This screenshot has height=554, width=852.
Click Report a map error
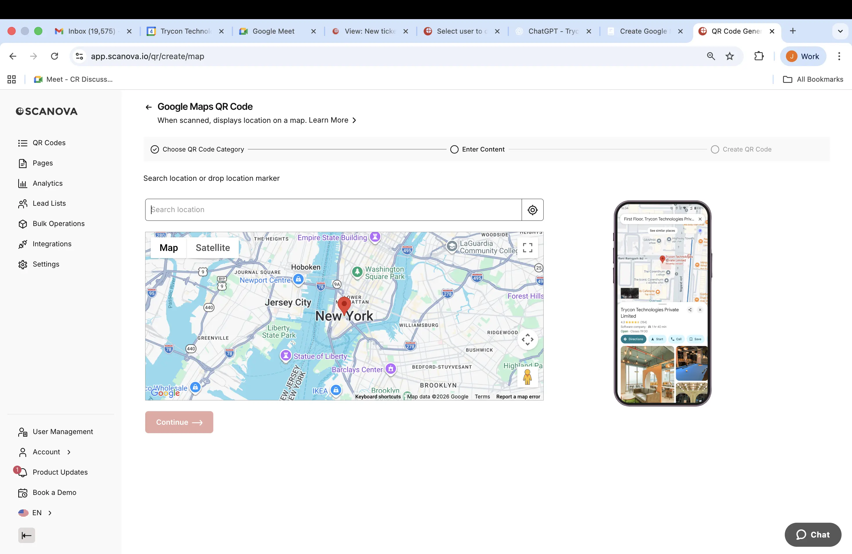tap(518, 397)
